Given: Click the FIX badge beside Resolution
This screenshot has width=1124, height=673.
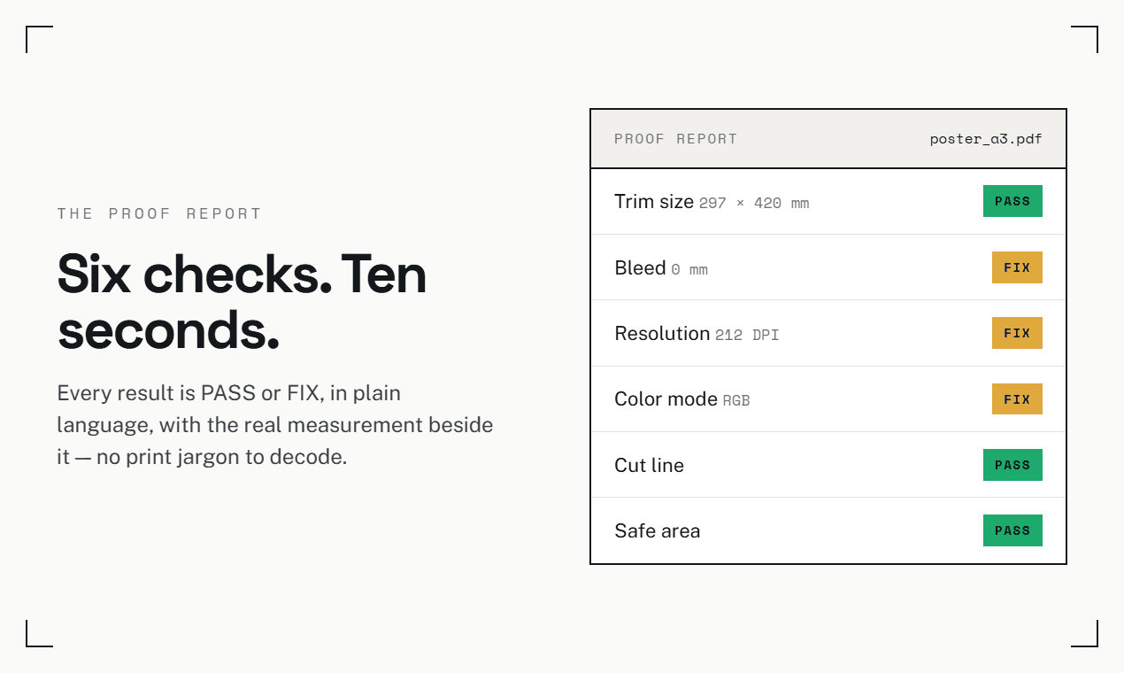Looking at the screenshot, I should 1017,333.
